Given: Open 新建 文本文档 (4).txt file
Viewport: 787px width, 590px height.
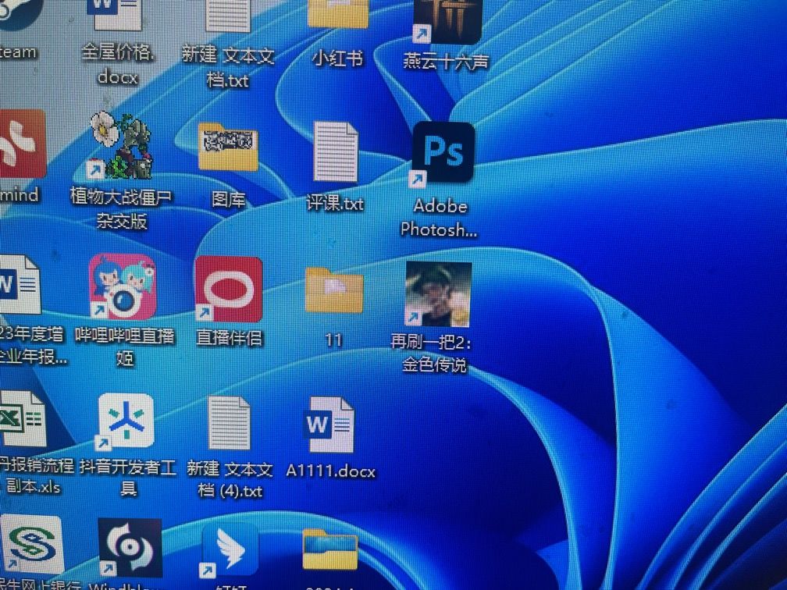Looking at the screenshot, I should (x=230, y=422).
